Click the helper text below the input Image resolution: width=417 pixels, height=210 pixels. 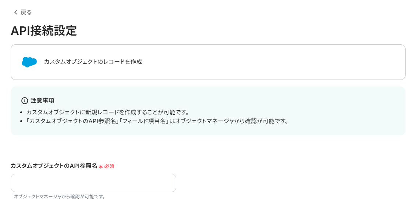pos(60,197)
